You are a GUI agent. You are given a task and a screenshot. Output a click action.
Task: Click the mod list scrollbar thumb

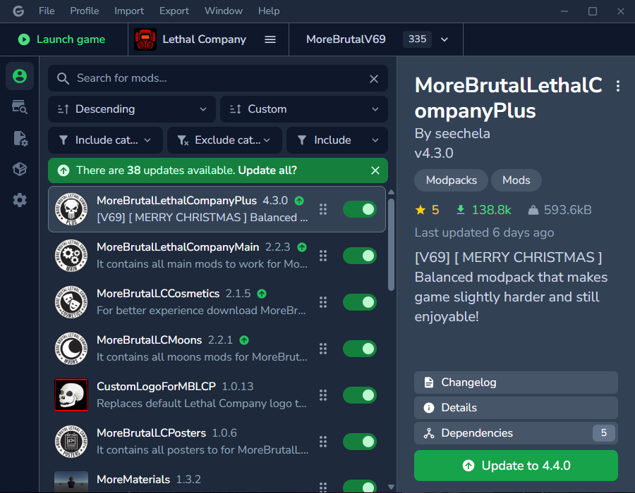tap(391, 244)
